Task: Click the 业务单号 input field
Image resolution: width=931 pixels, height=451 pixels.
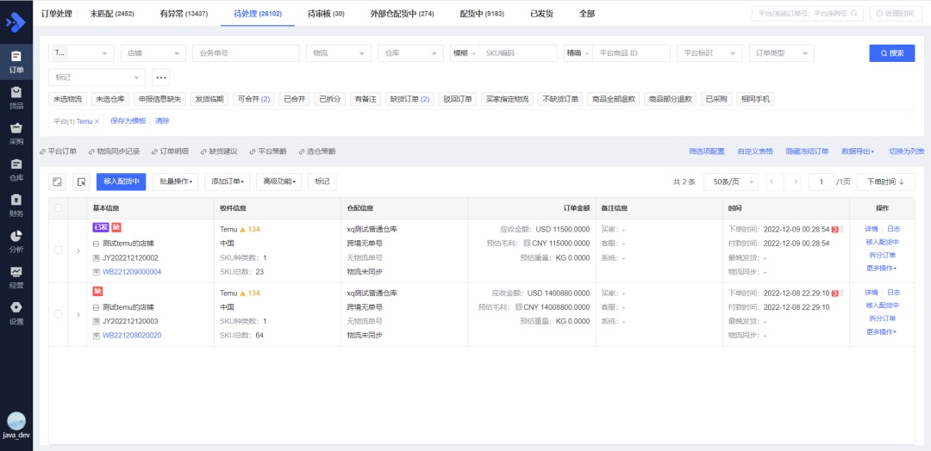Action: pyautogui.click(x=245, y=53)
